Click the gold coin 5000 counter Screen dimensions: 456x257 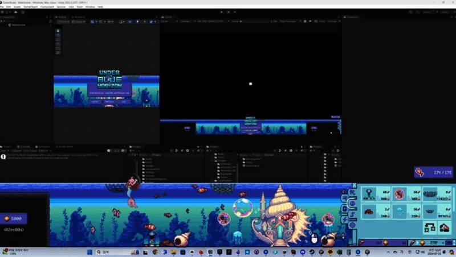coord(13,218)
